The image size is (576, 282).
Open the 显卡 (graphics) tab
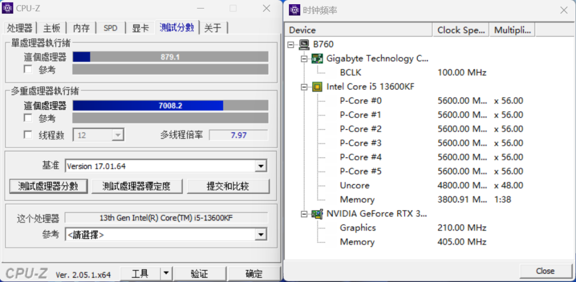(x=141, y=28)
